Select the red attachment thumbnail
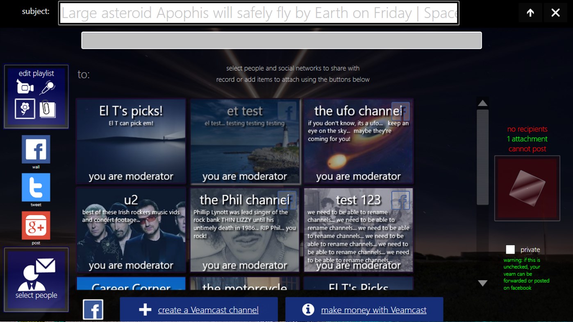This screenshot has width=573, height=322. point(527,188)
